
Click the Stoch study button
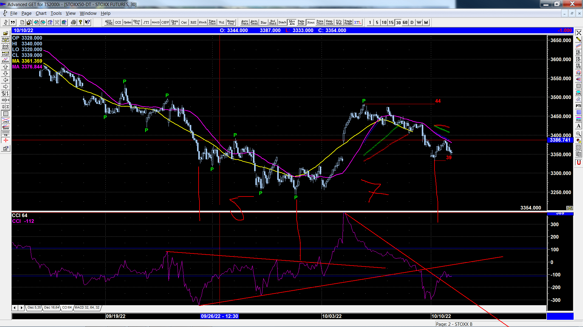[x=203, y=22]
